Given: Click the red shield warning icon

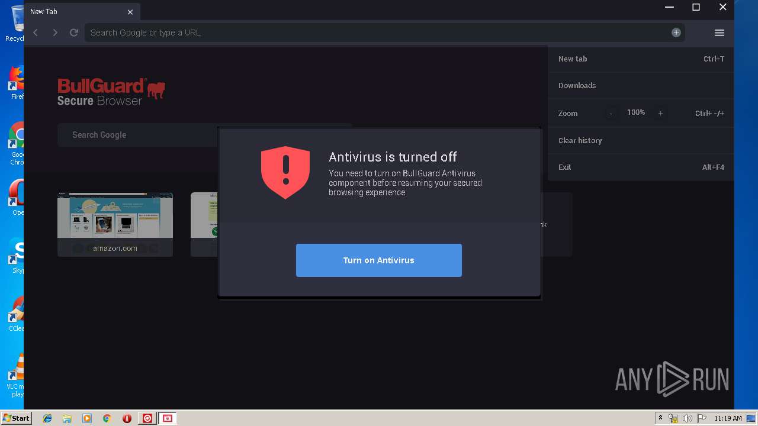Looking at the screenshot, I should pyautogui.click(x=285, y=172).
